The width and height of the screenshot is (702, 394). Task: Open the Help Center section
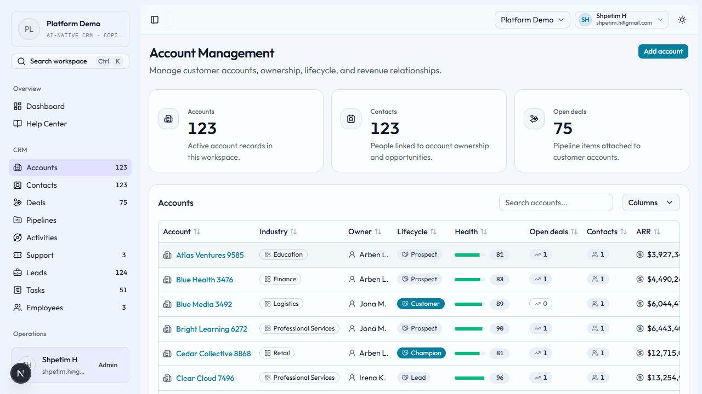click(x=46, y=124)
